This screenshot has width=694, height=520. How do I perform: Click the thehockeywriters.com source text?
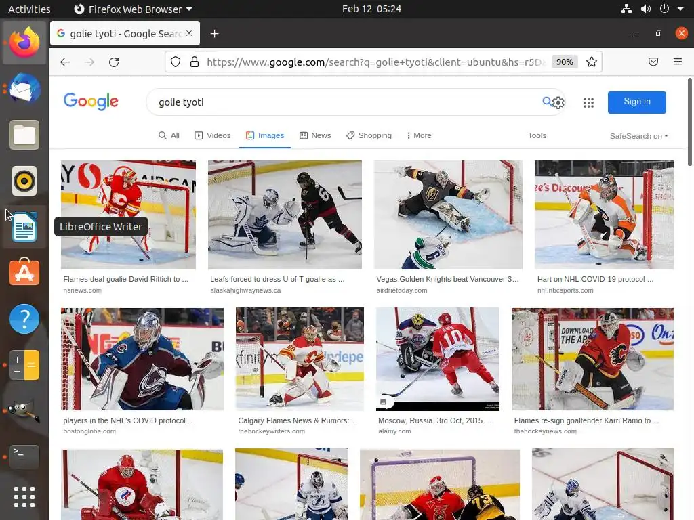point(271,431)
